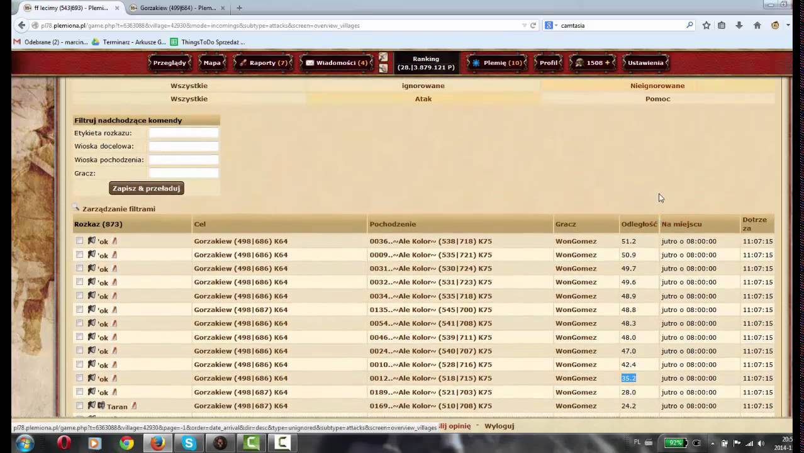Click the attack axe icon in 0012 row
The height and width of the screenshot is (453, 804).
tap(91, 378)
